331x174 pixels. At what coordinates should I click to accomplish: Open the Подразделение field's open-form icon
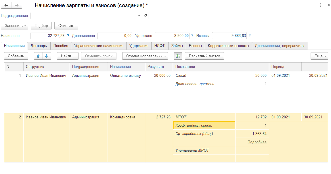point(145,15)
